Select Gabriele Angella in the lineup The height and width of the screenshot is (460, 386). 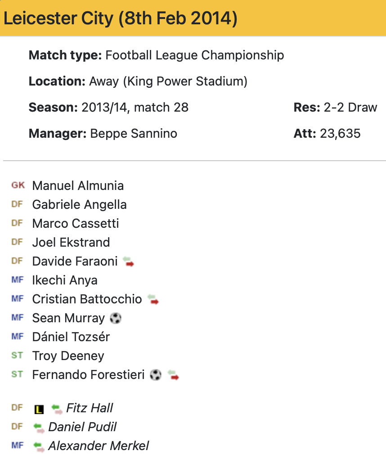coord(79,205)
